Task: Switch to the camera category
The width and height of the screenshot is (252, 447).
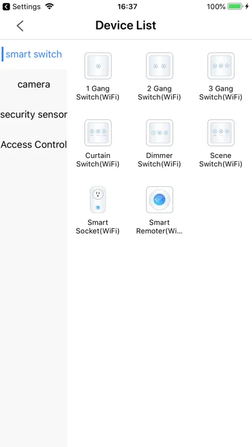Action: (x=33, y=84)
